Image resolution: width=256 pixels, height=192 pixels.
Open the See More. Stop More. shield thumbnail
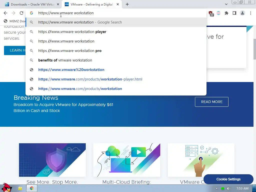point(52,160)
